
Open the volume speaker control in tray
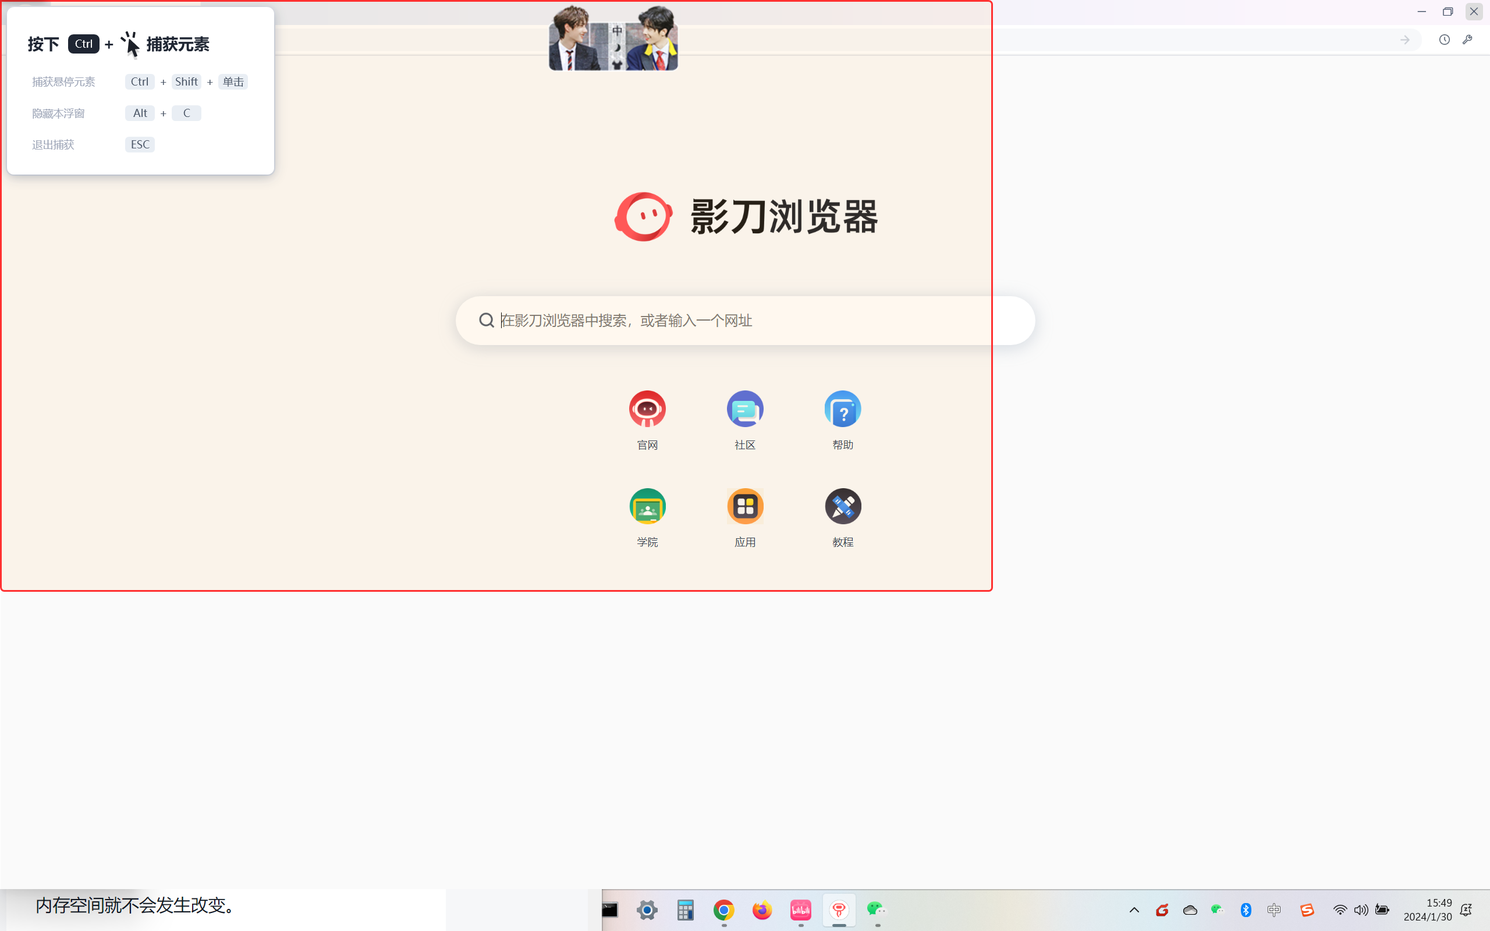click(x=1361, y=909)
